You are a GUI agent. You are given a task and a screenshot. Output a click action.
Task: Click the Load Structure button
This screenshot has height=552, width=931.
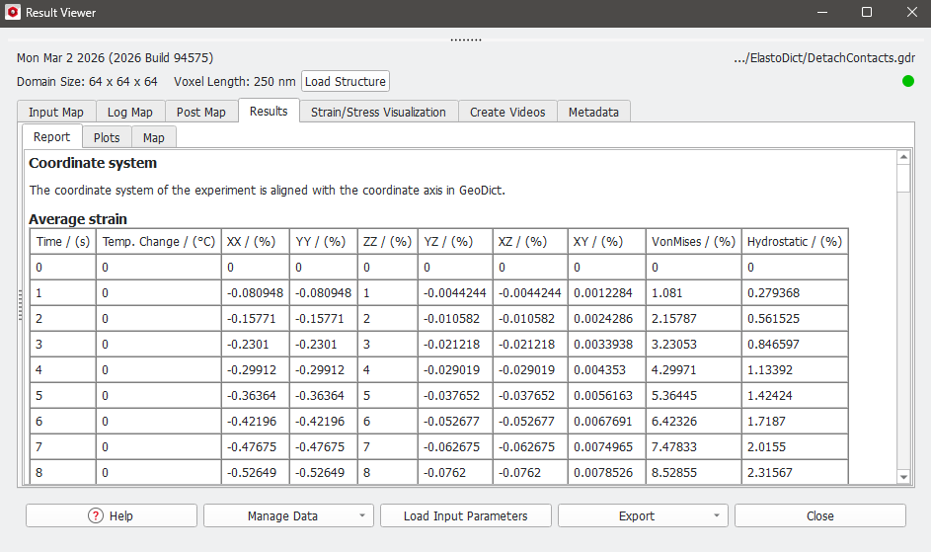(x=346, y=81)
